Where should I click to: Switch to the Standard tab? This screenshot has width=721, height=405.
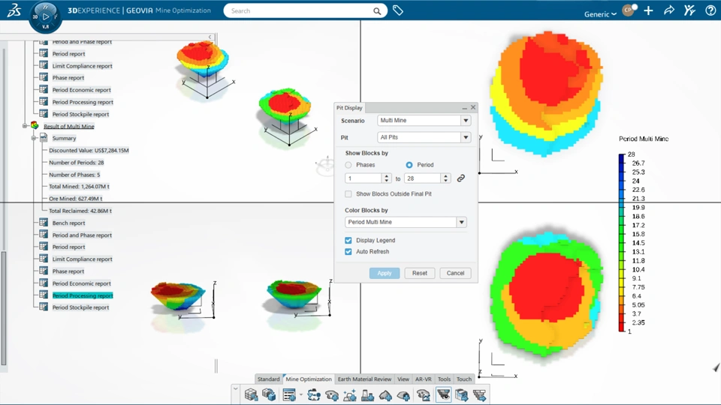(269, 379)
